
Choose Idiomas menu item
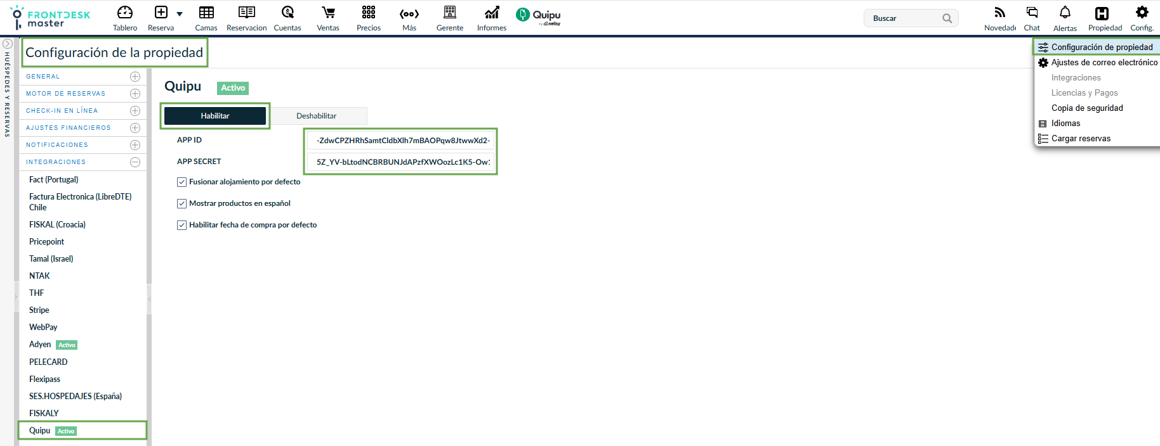click(x=1065, y=124)
